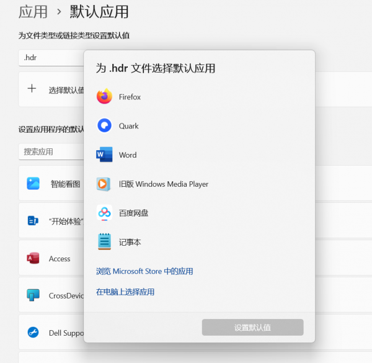372x363 pixels.
Task: Select the Firefox icon in the dialog
Action: (104, 96)
